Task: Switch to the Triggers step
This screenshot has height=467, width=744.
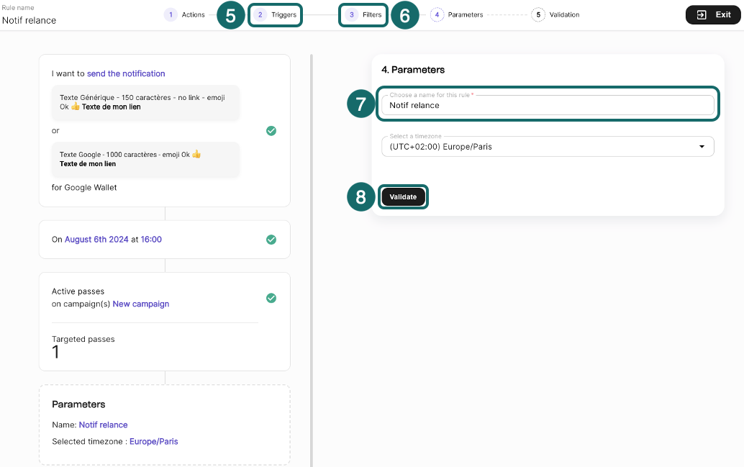Action: point(275,14)
